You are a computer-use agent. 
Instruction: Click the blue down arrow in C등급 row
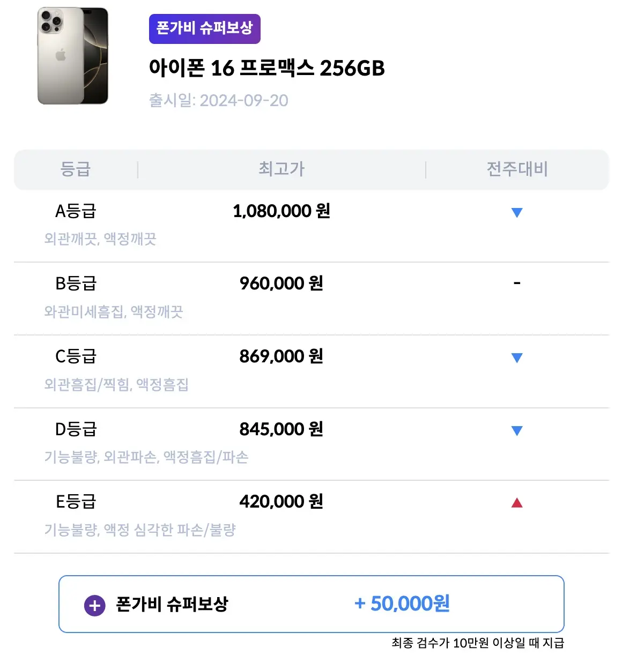point(517,358)
